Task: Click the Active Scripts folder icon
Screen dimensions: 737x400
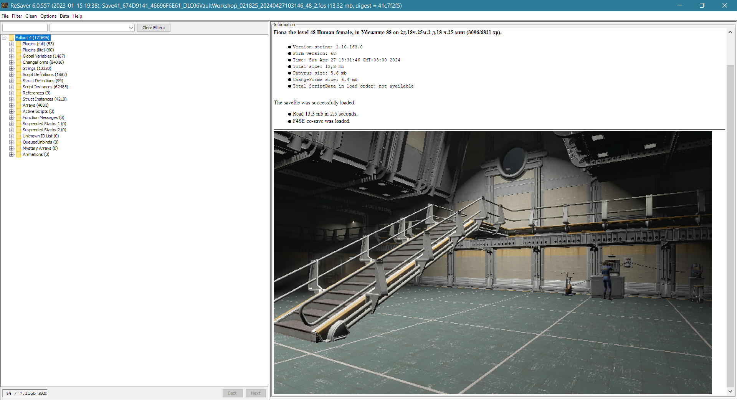Action: [18, 111]
